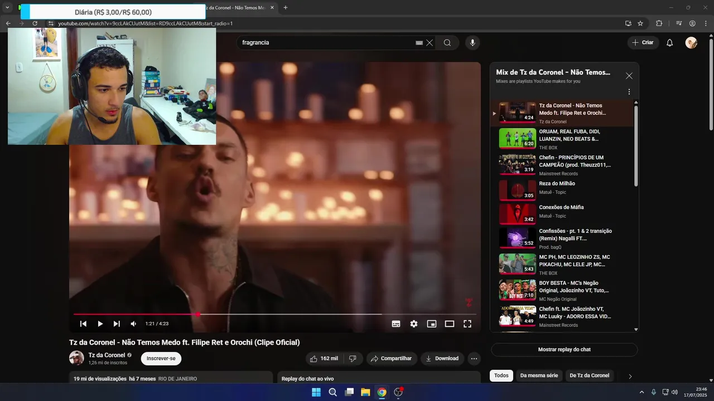Open the ORUAM, REAL FUBA, DIDI video thumbnail
This screenshot has width=714, height=401.
tap(517, 138)
